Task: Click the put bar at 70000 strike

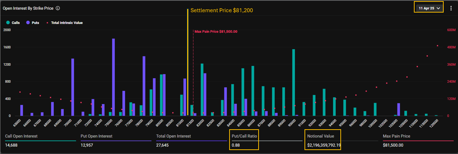Action: tap(72, 87)
